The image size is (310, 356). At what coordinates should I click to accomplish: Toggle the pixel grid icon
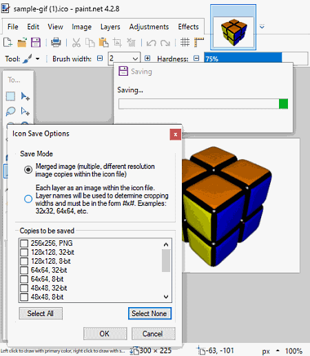point(185,43)
